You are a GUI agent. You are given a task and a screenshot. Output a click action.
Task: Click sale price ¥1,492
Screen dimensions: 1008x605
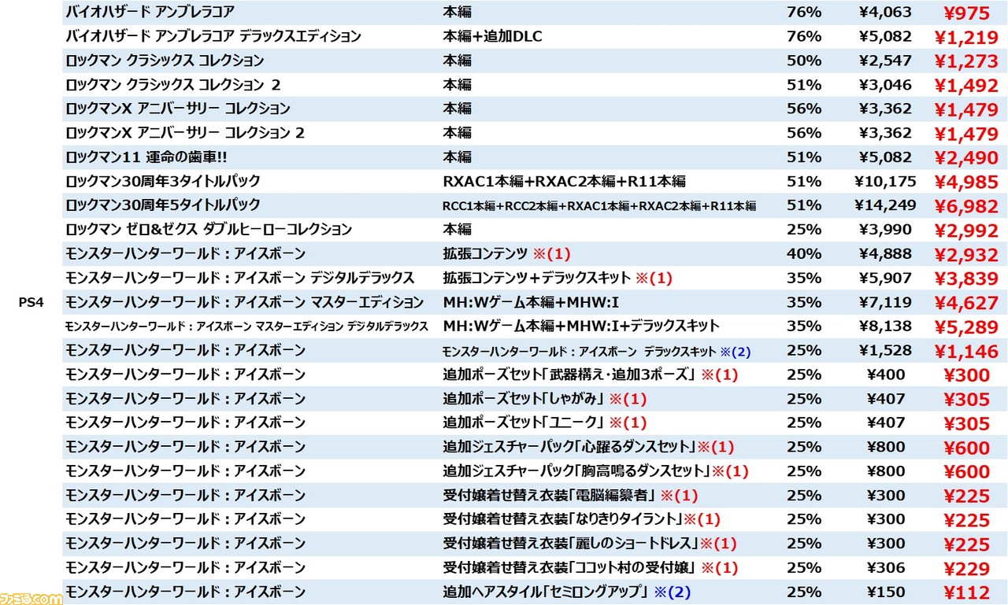tap(965, 85)
